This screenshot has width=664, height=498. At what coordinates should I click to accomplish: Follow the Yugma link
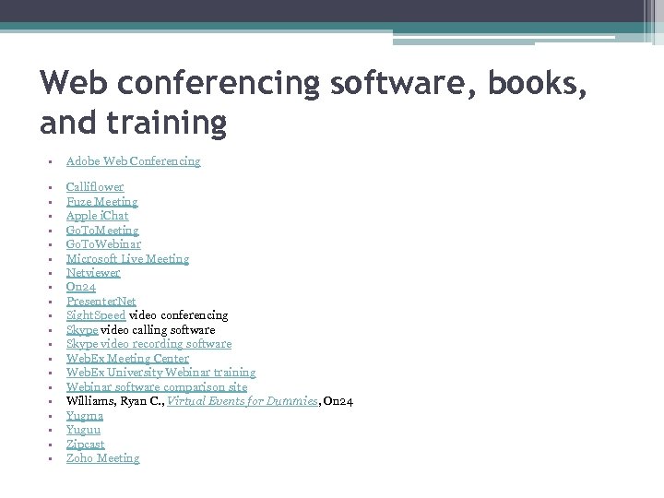pyautogui.click(x=85, y=416)
